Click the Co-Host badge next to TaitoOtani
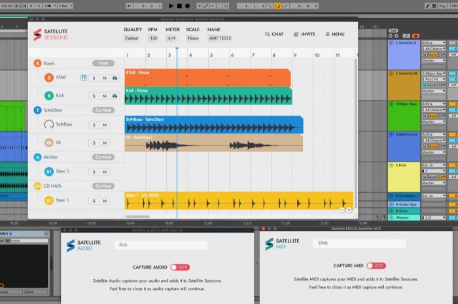The image size is (458, 304). 103,110
